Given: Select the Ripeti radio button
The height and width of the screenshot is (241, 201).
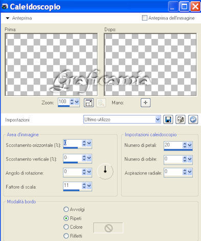Looking at the screenshot, I should 66,218.
